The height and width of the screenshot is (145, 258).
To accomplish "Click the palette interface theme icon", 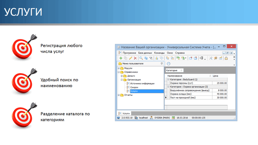I will coord(216,58).
